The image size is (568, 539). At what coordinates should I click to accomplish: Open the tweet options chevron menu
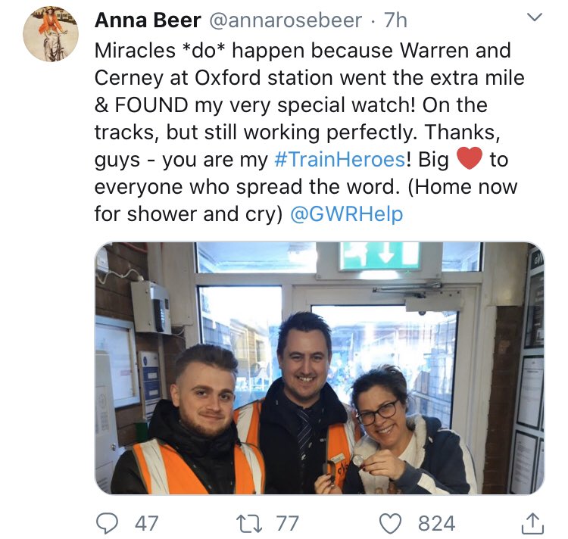tap(534, 17)
